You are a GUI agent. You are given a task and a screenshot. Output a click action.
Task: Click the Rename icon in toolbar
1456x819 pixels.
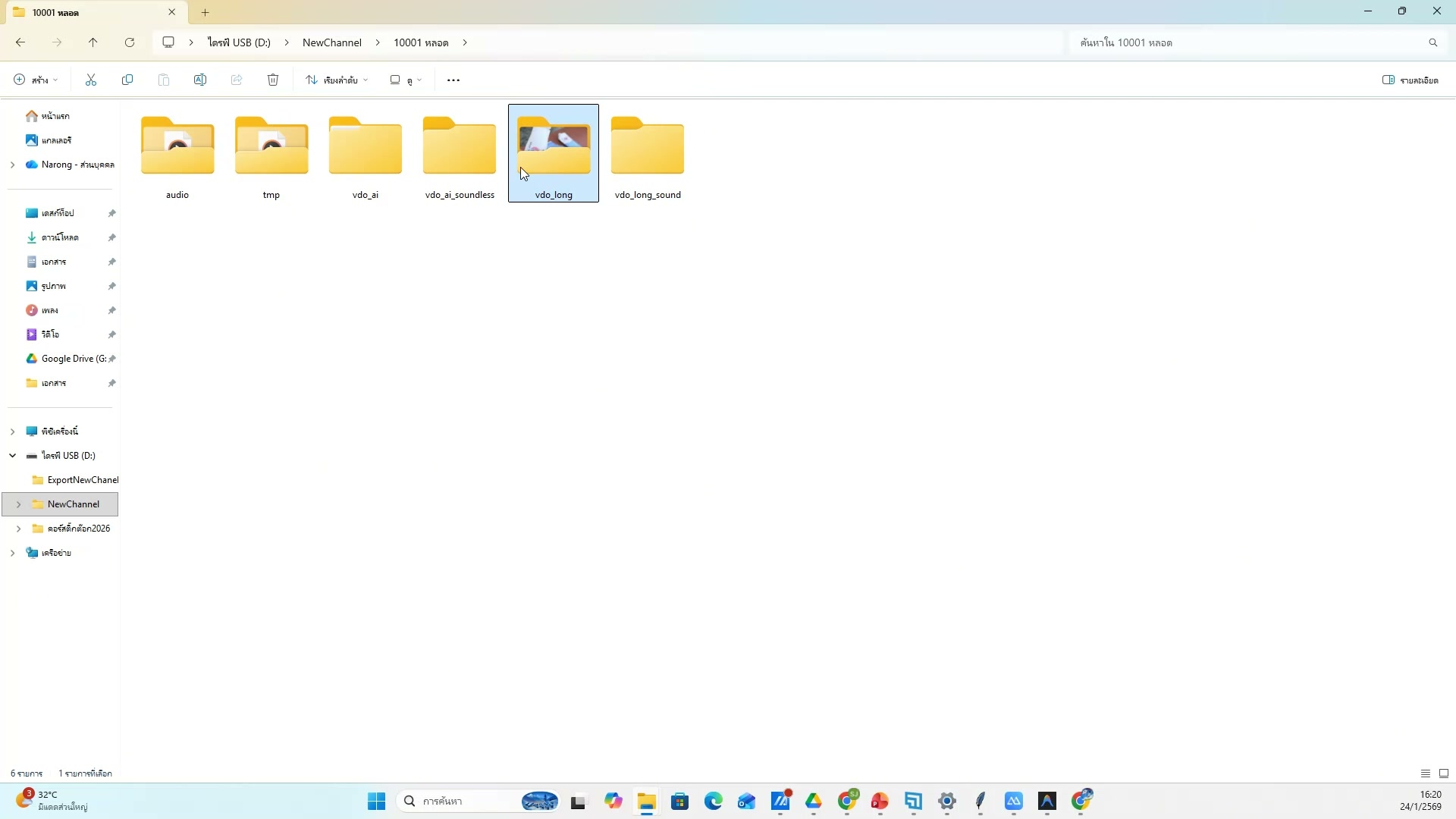point(200,80)
